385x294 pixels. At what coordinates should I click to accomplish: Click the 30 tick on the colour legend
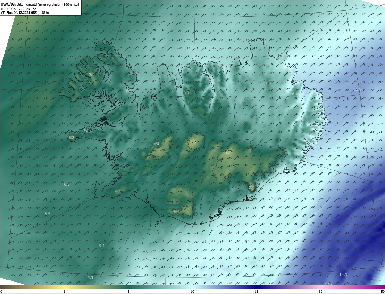coord(321,292)
